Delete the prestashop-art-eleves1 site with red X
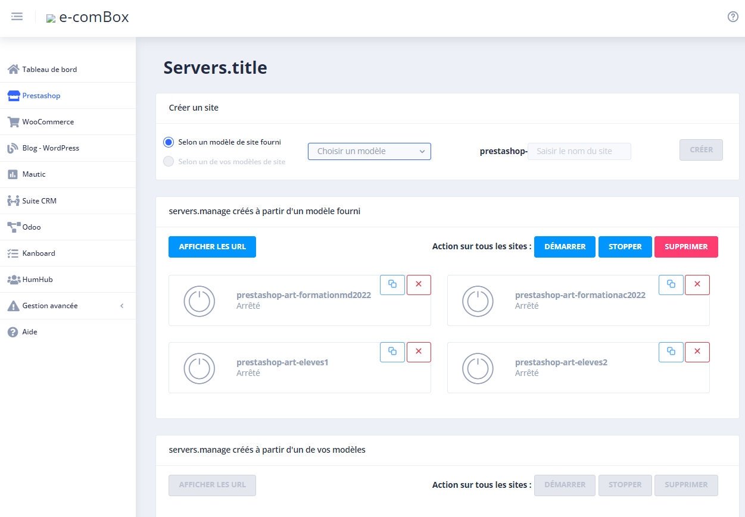This screenshot has width=745, height=517. tap(419, 352)
